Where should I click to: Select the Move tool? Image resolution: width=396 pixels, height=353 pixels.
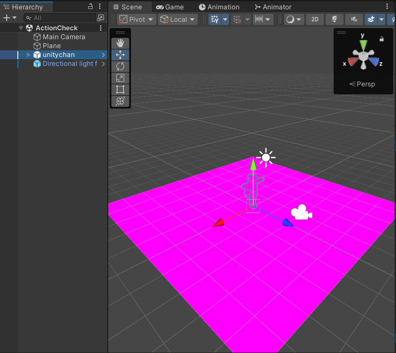point(120,55)
